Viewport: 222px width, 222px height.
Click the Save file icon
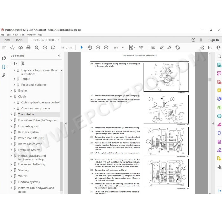[4, 48]
